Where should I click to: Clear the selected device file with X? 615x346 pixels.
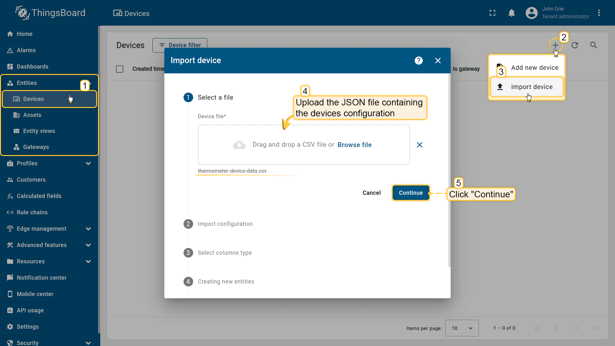[x=420, y=145]
